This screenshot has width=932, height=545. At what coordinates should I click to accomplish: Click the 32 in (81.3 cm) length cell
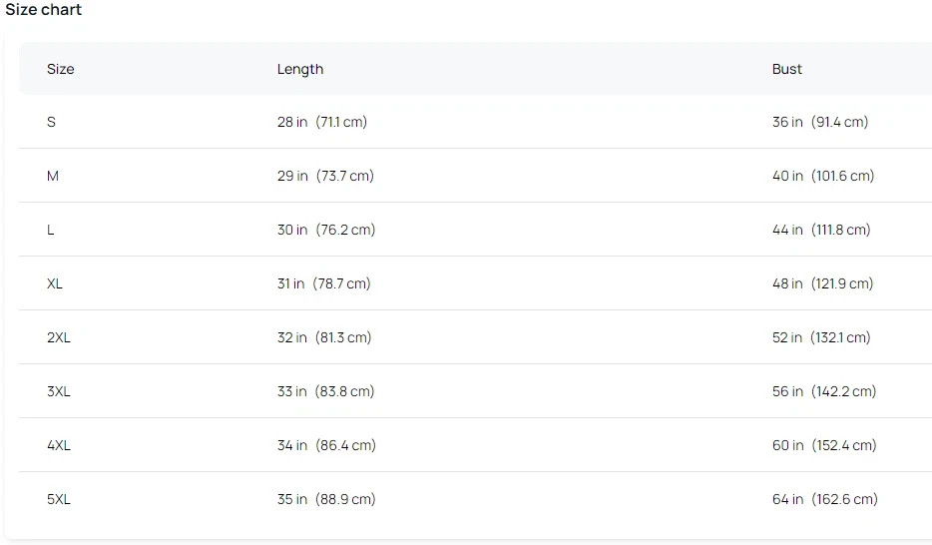coord(324,337)
